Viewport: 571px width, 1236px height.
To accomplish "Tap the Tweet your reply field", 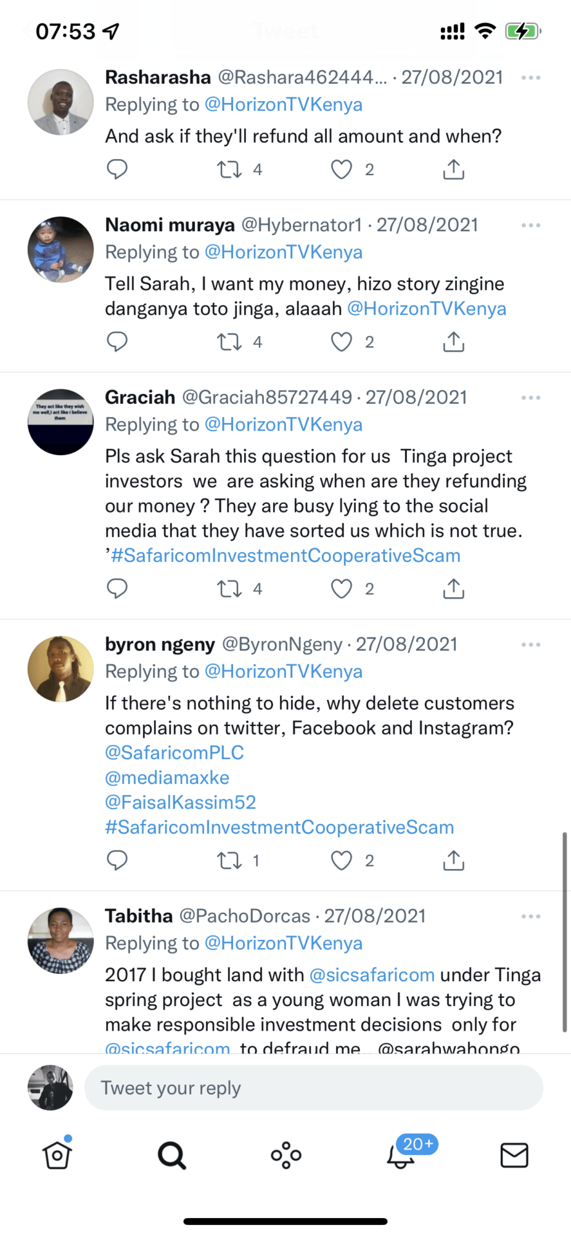I will tap(314, 1087).
